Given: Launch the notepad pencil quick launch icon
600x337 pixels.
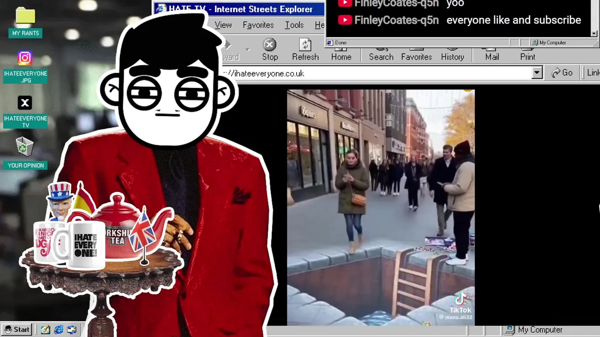Looking at the screenshot, I should coord(45,330).
